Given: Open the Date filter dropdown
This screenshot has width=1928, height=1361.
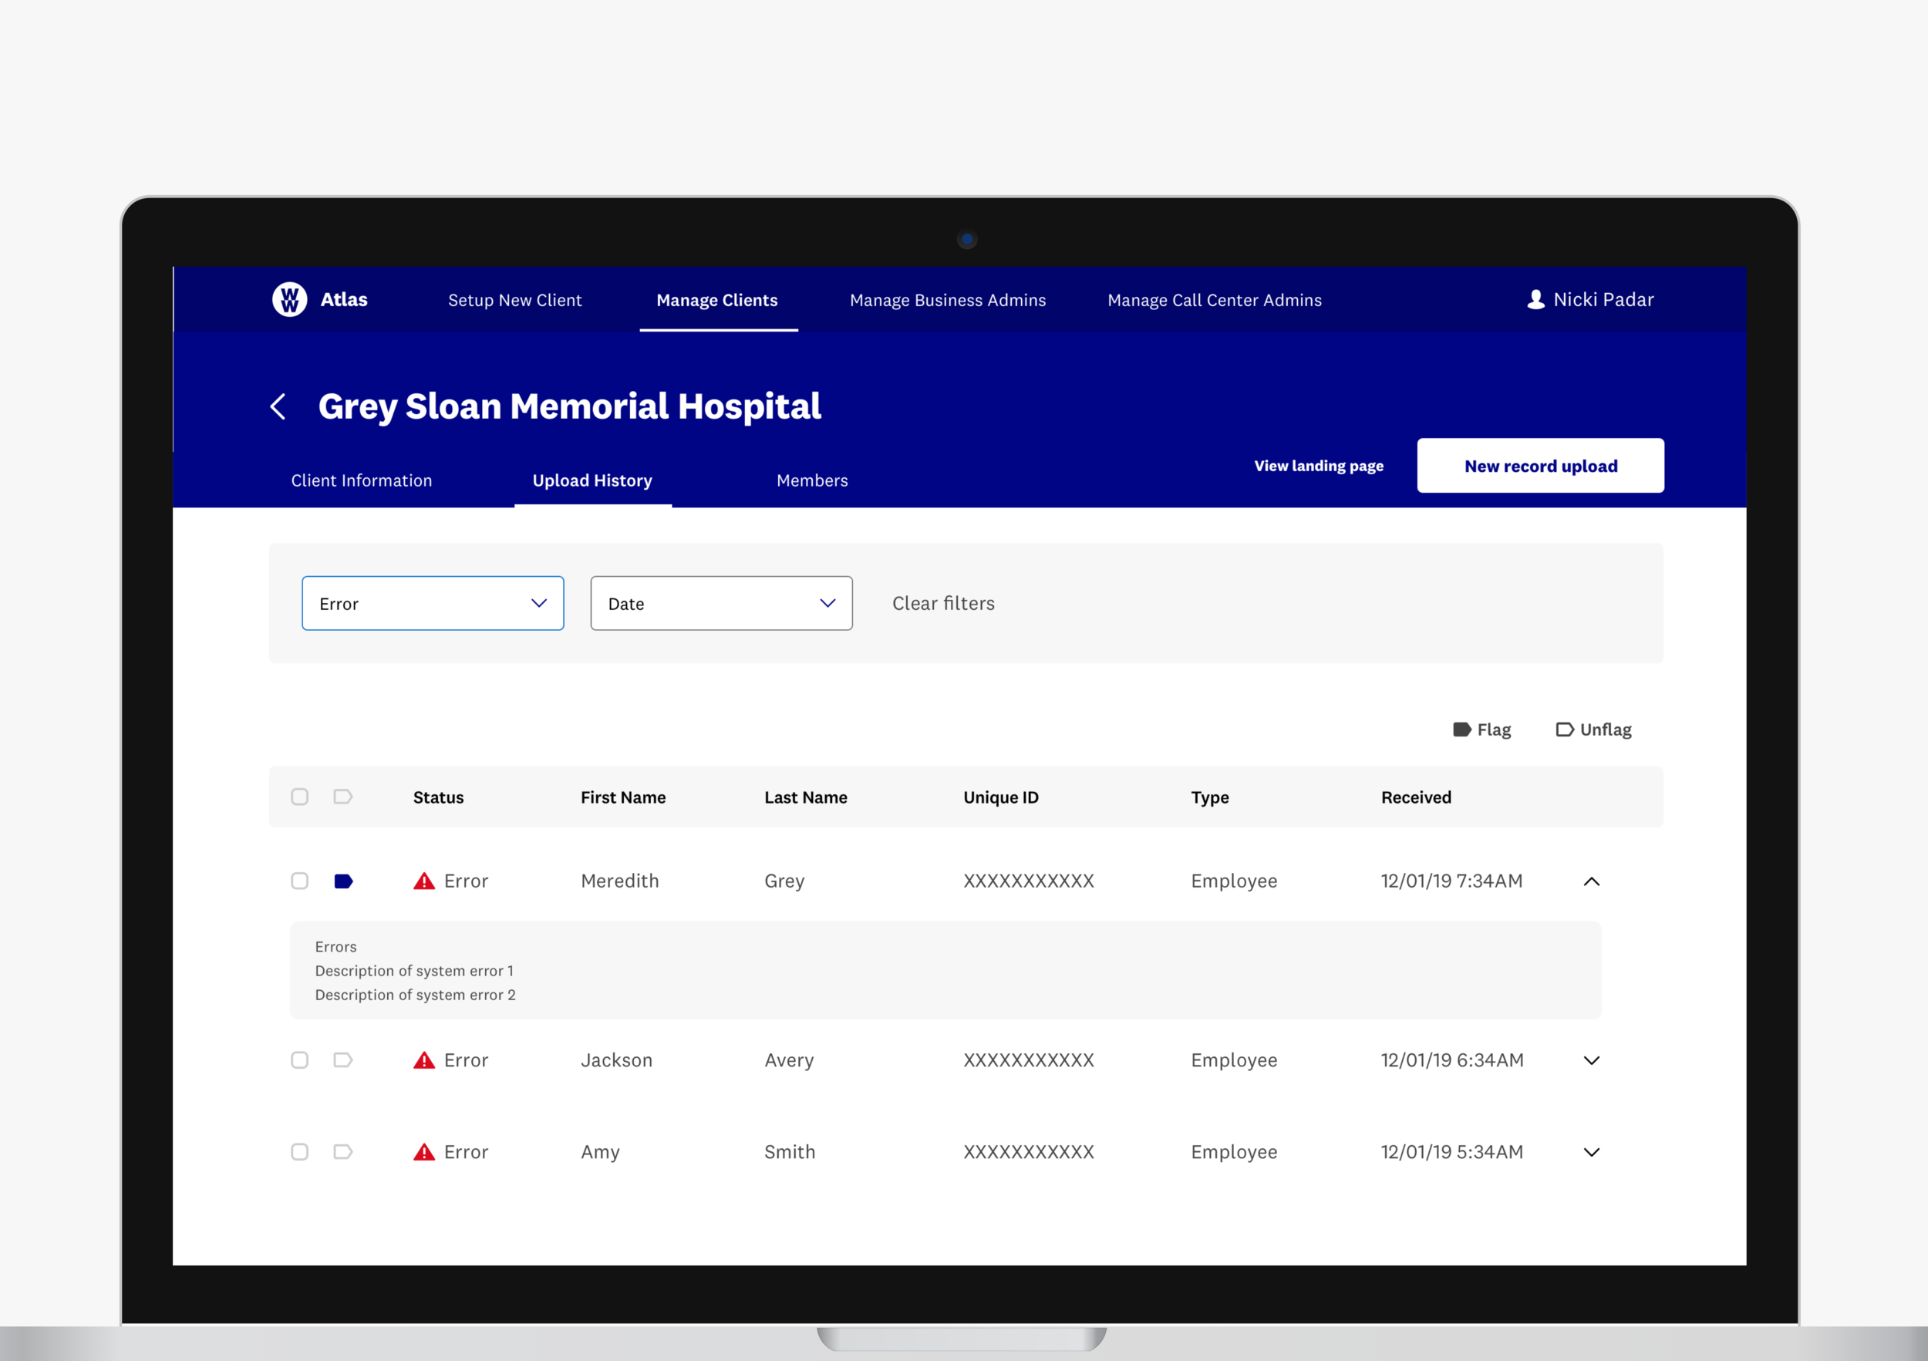Looking at the screenshot, I should [x=720, y=603].
